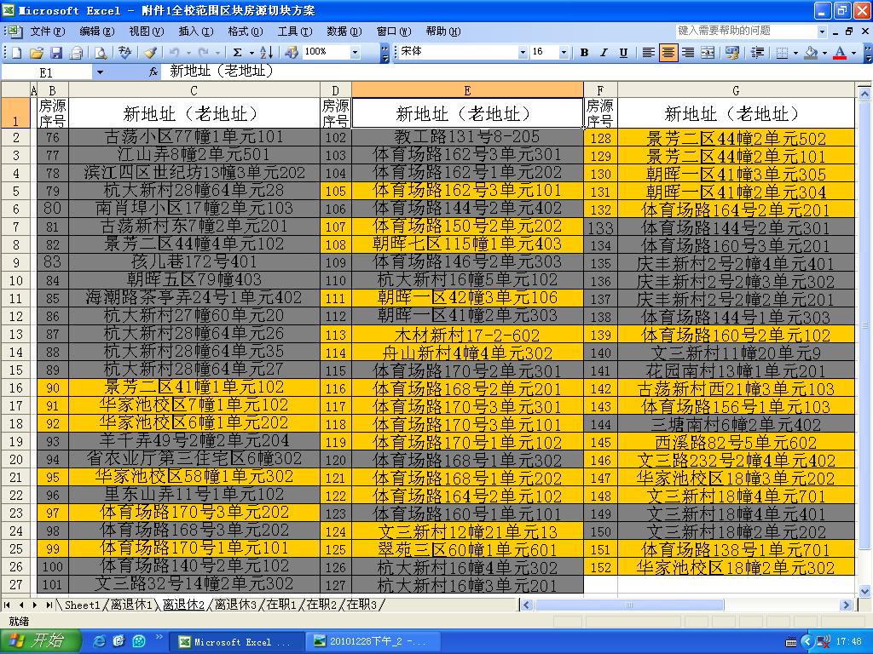Select column C header
The image size is (873, 654).
coord(194,90)
